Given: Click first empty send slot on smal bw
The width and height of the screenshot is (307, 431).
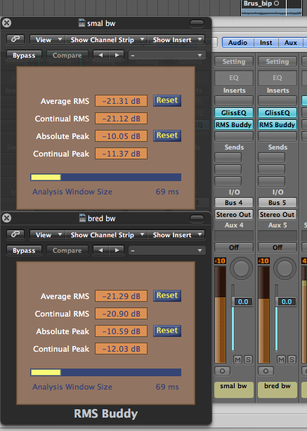Looking at the screenshot, I should (228, 158).
